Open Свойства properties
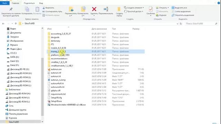The width and height of the screenshot is (221, 124). [x=151, y=11]
